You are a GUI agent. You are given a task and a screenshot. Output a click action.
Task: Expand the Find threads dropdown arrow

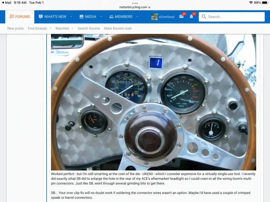pos(50,29)
